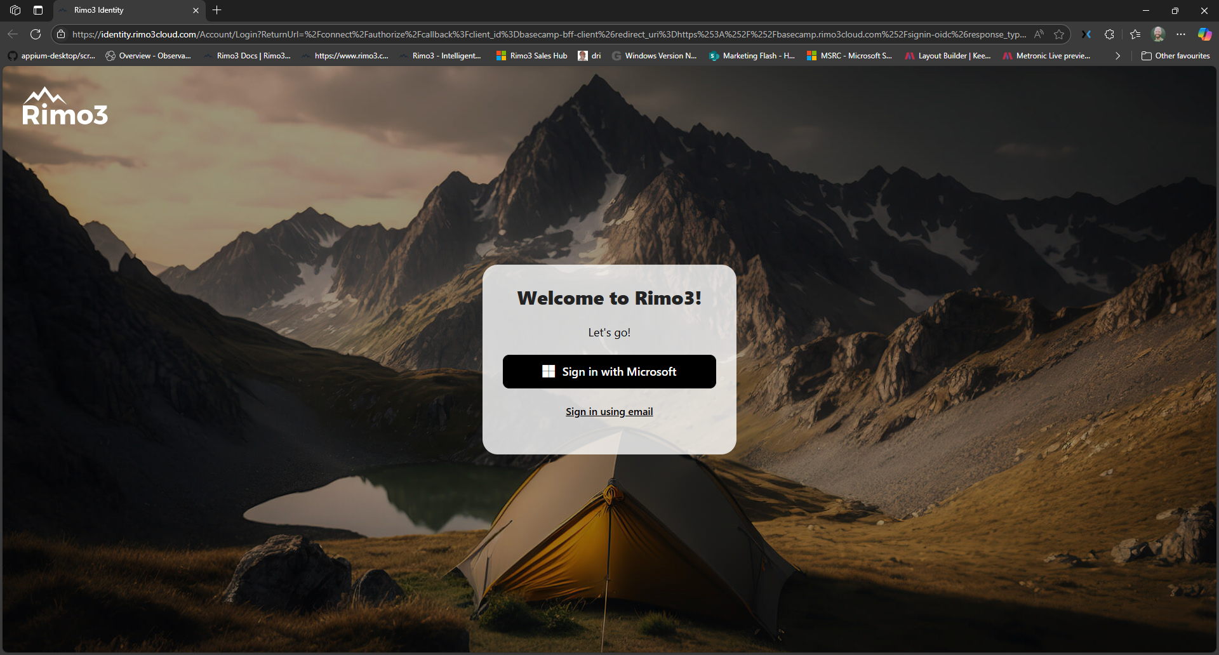Open a new tab with plus button
The image size is (1219, 655).
217,10
